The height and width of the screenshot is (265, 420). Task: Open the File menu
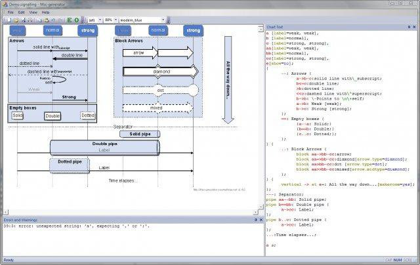coord(10,12)
